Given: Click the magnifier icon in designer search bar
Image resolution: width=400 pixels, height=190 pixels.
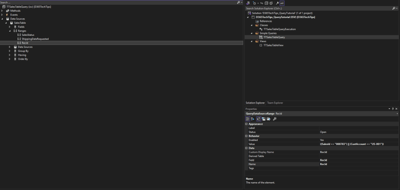Looking at the screenshot, I should 239,2.
